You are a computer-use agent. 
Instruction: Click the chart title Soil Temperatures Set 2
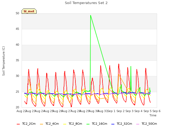[x=86, y=3]
